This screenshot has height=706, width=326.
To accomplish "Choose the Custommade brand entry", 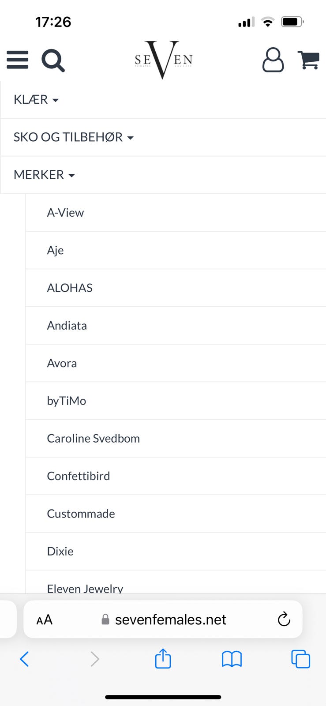I will point(81,514).
